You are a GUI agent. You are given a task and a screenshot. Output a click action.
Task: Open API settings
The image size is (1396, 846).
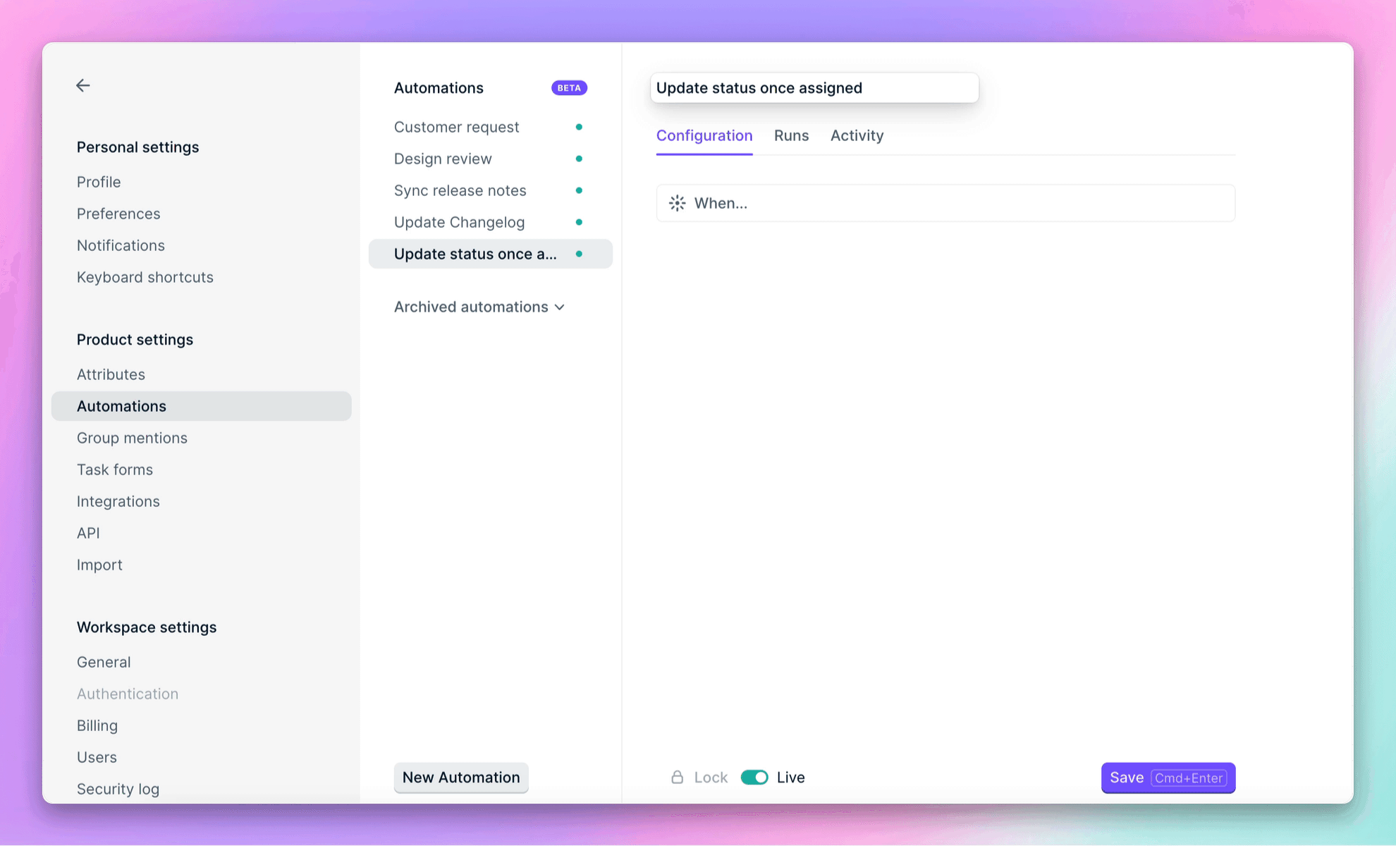point(88,533)
